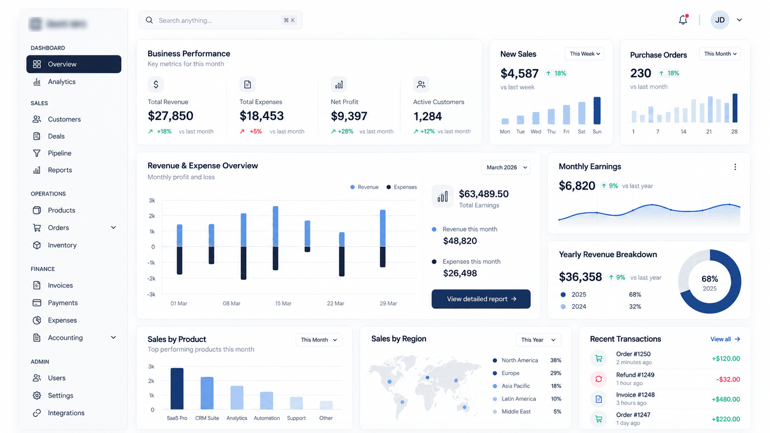Viewport: 770px width, 433px height.
Task: Click the Refund #1249 refresh icon
Action: click(x=599, y=379)
